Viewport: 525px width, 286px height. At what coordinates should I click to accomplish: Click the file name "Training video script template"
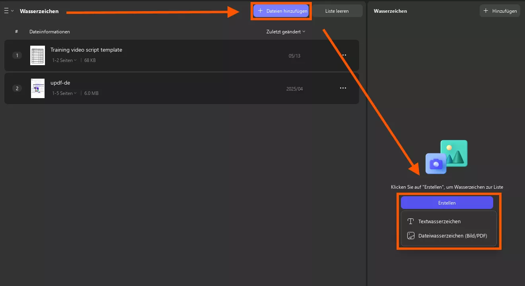pyautogui.click(x=86, y=50)
